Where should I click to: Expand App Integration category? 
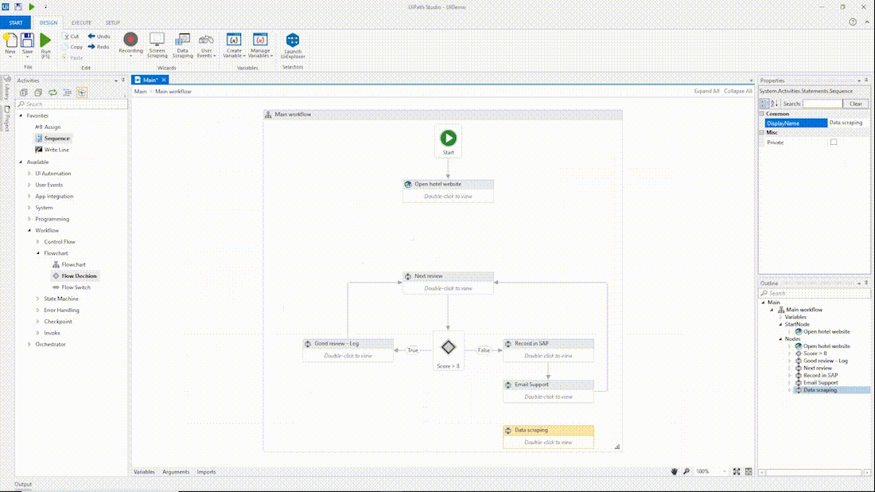(x=29, y=196)
